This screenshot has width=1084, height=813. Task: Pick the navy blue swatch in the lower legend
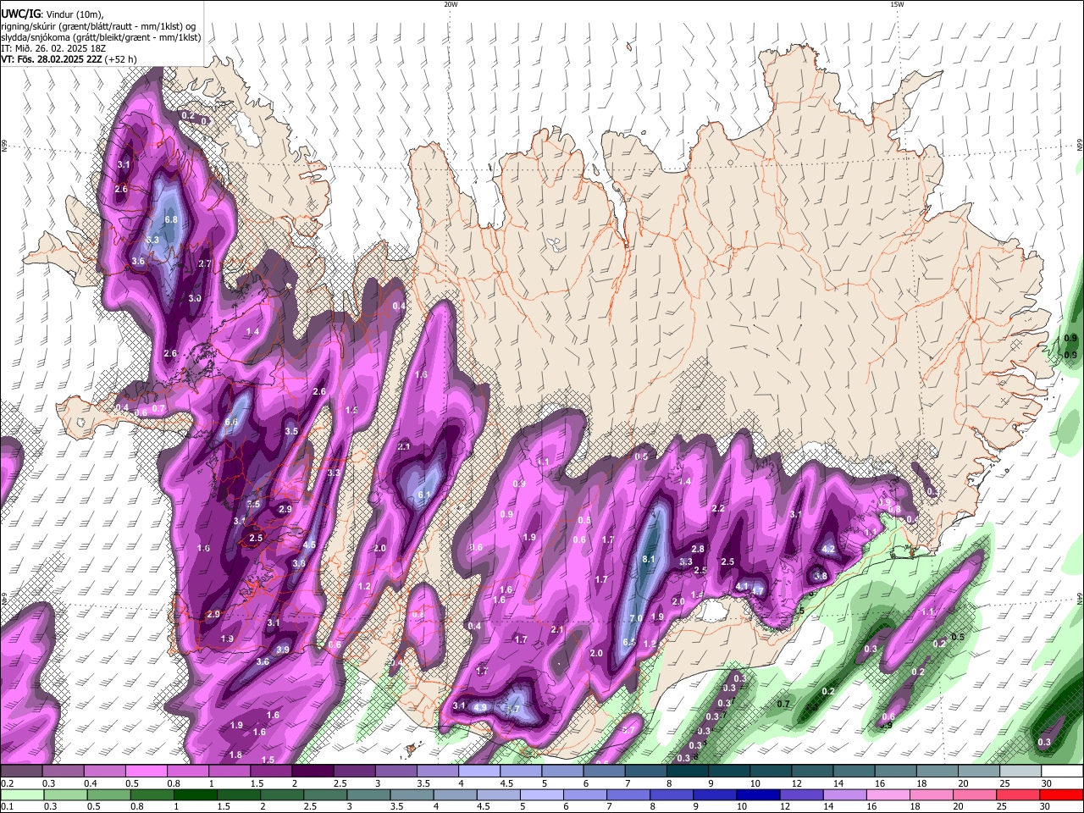click(x=757, y=794)
